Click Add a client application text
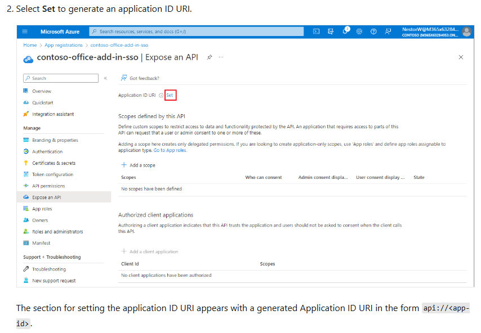The height and width of the screenshot is (333, 481). tap(154, 251)
